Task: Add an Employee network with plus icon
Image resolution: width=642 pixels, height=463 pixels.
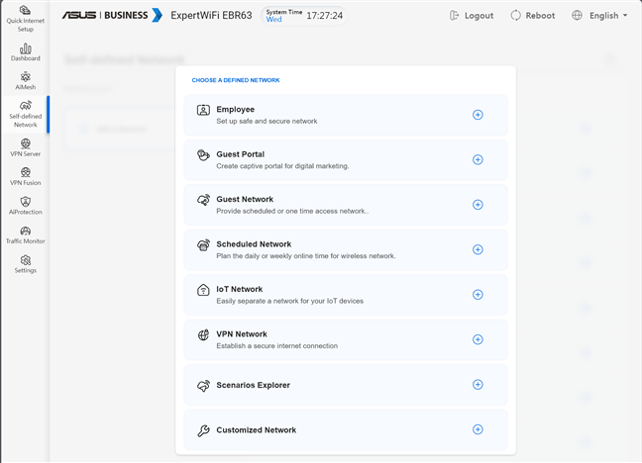Action: click(x=478, y=115)
